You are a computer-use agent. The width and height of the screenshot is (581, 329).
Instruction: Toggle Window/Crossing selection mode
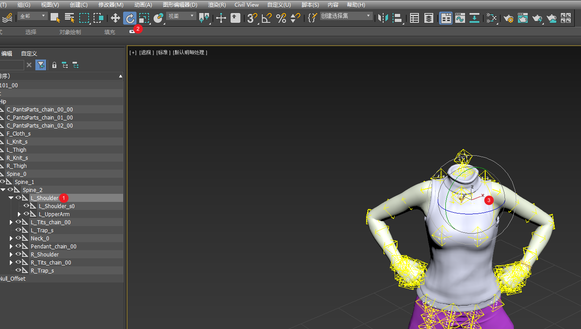pos(98,18)
